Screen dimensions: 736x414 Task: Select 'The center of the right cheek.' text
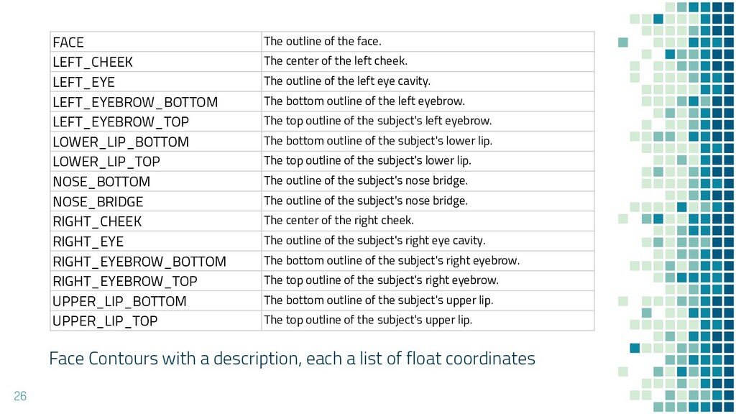pos(339,221)
